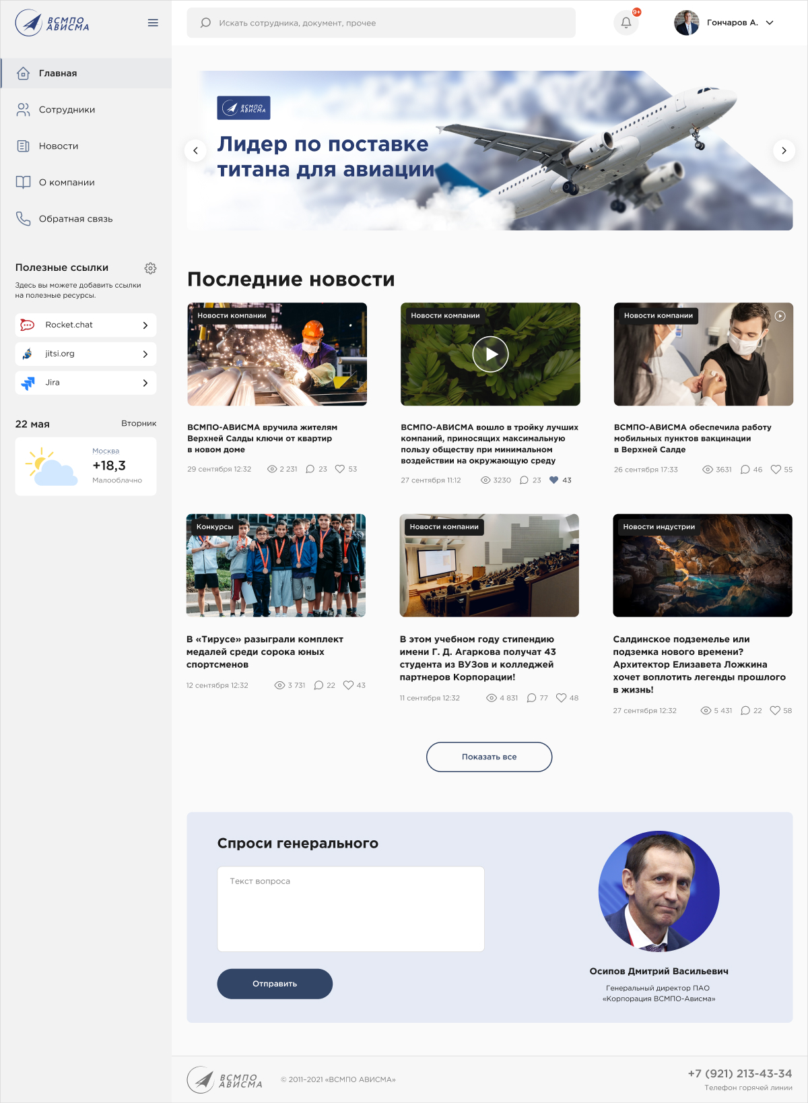This screenshot has width=808, height=1103.
Task: Click the home icon beside Главная
Action: [x=23, y=73]
